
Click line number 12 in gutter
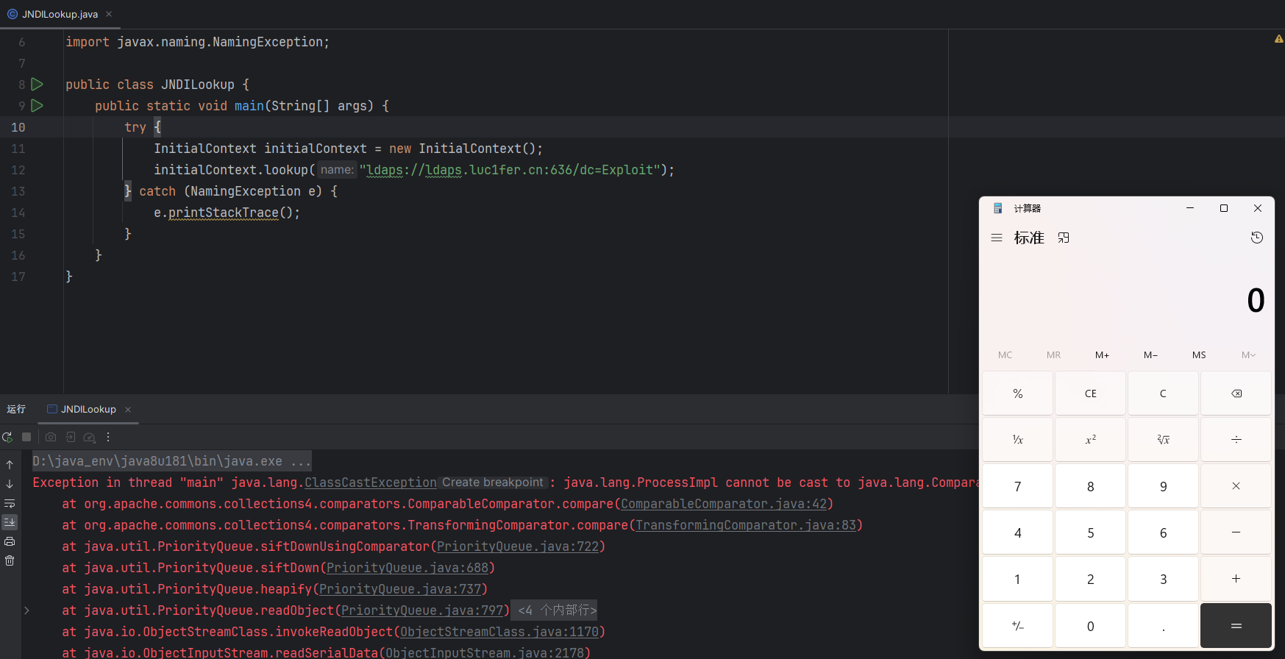point(18,170)
